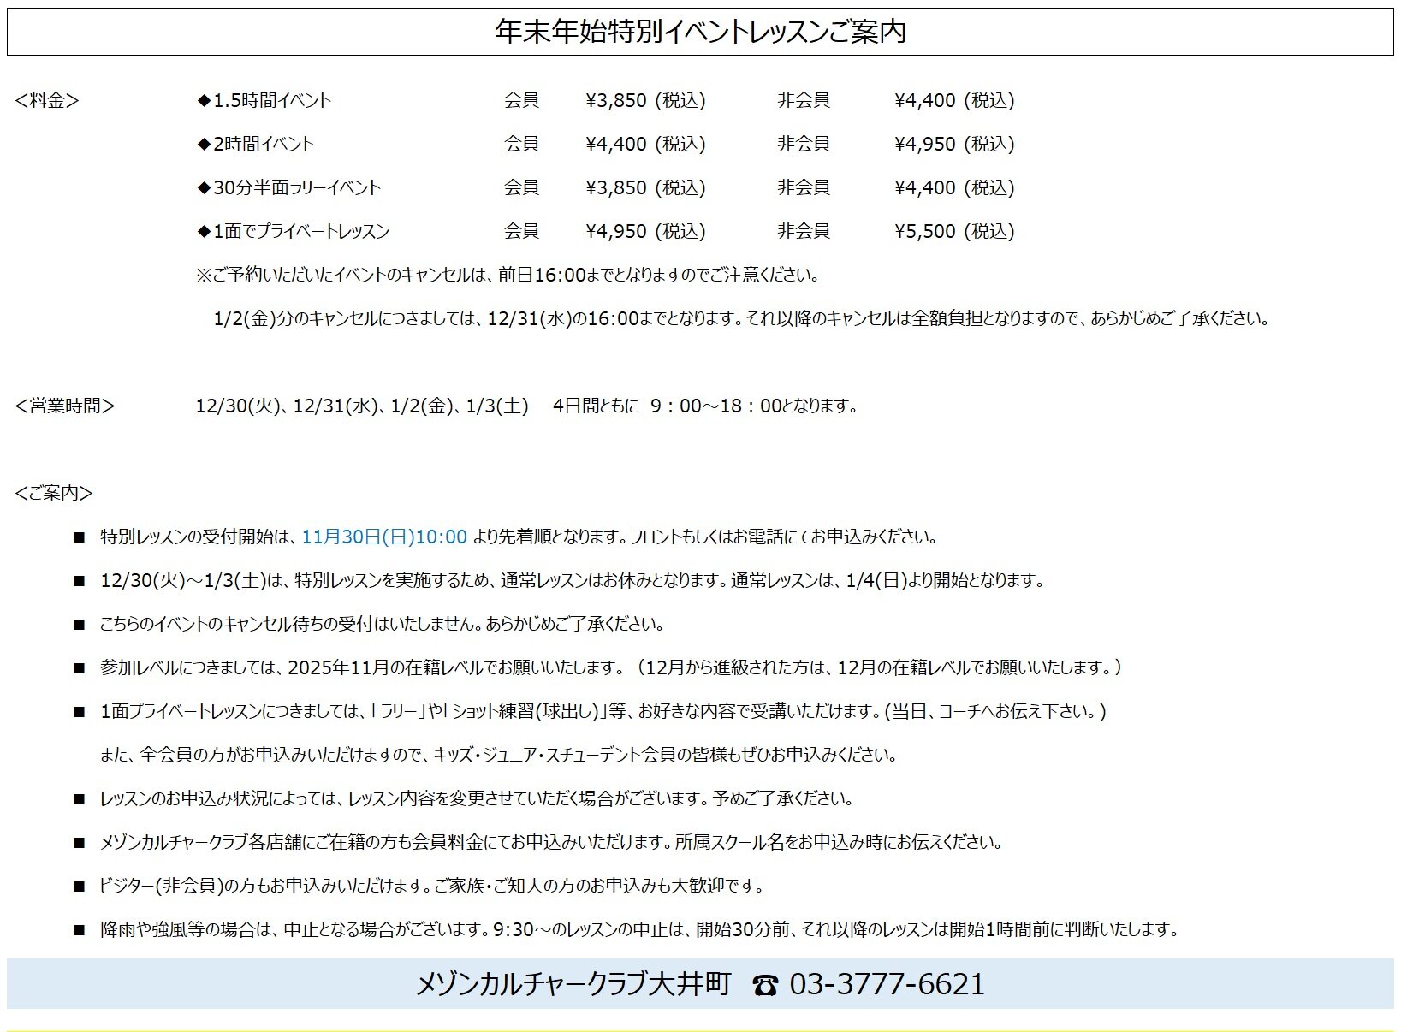Viewport: 1401px width, 1032px height.
Task: Click the diamond bullet before 30分半面ラリーイベント
Action: pyautogui.click(x=204, y=187)
